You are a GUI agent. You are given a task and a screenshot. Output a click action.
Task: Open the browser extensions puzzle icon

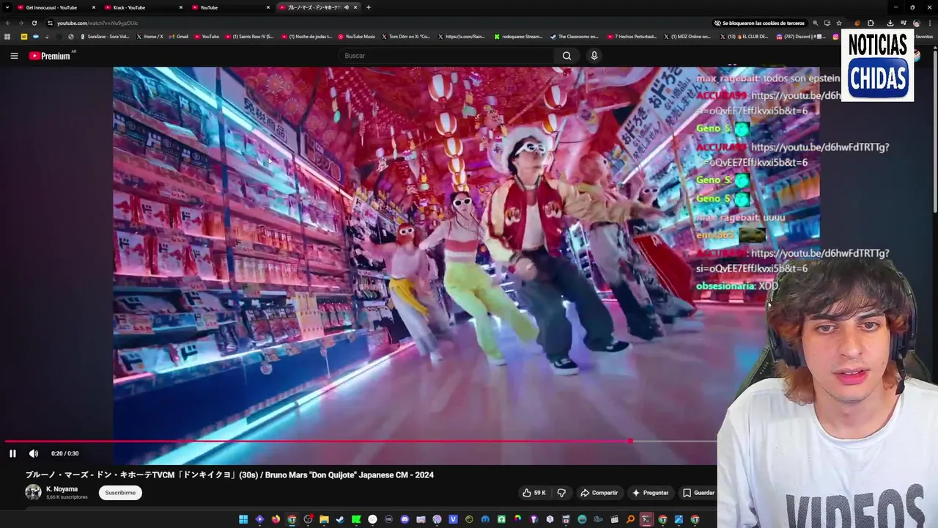click(871, 23)
